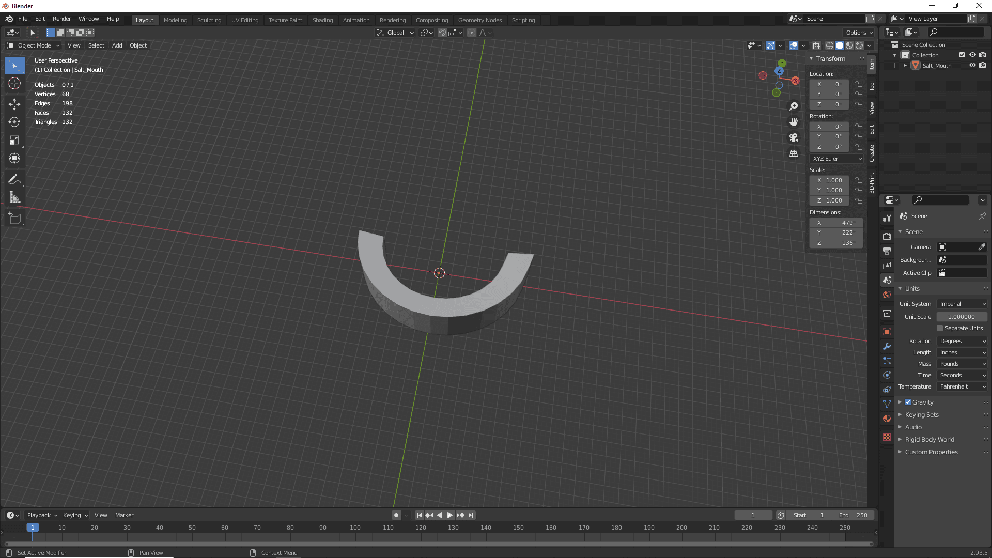Open Global transform orientation dropdown
The width and height of the screenshot is (992, 558).
395,33
